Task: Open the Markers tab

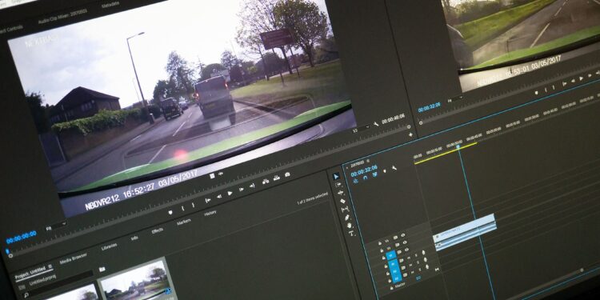Action: click(184, 222)
